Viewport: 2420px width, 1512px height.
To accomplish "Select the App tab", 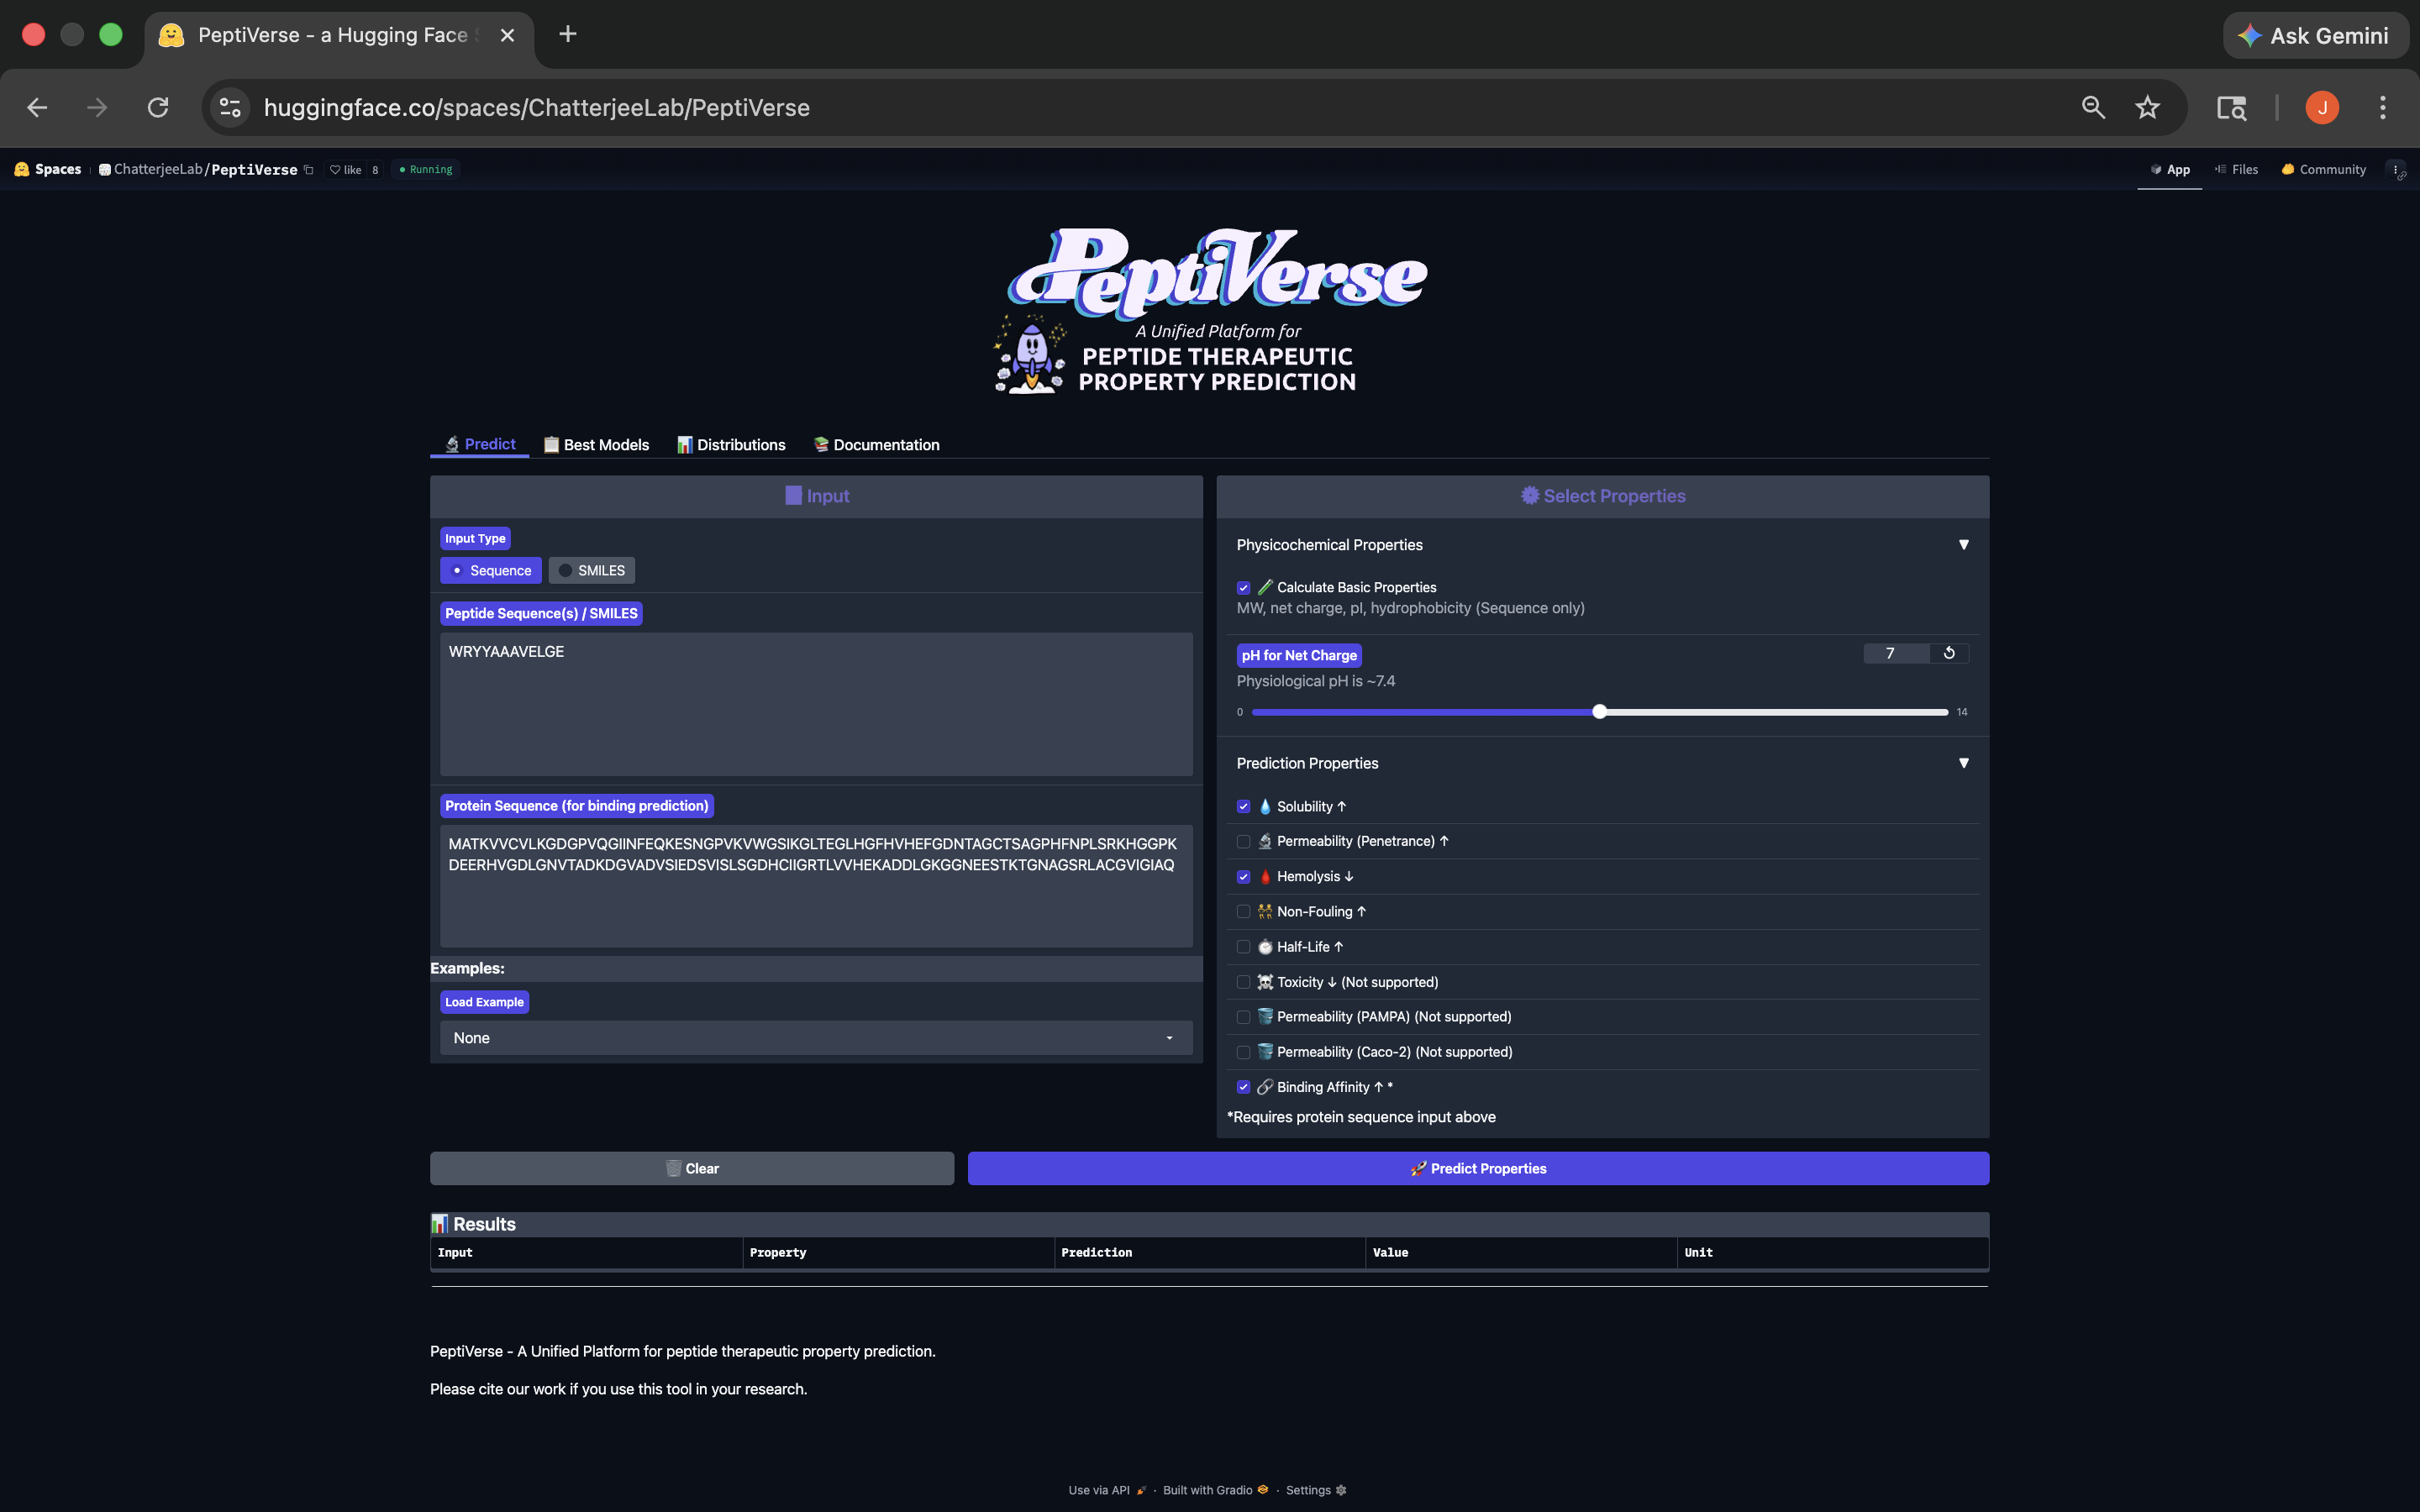I will (2170, 170).
